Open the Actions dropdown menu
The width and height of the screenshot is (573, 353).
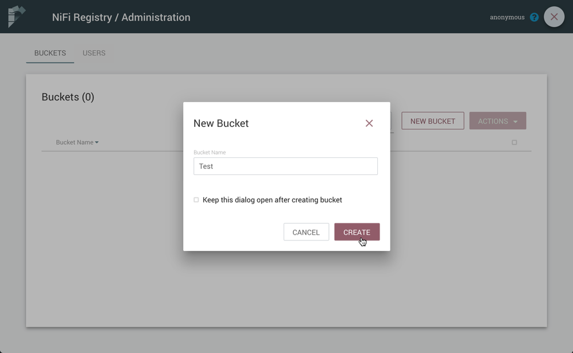coord(497,121)
